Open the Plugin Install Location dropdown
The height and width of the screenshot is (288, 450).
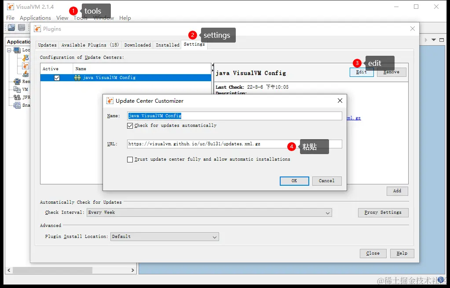pos(165,237)
